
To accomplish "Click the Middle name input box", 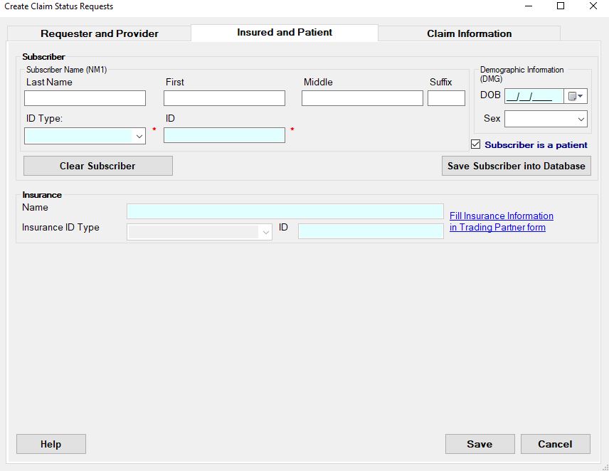I will point(362,98).
